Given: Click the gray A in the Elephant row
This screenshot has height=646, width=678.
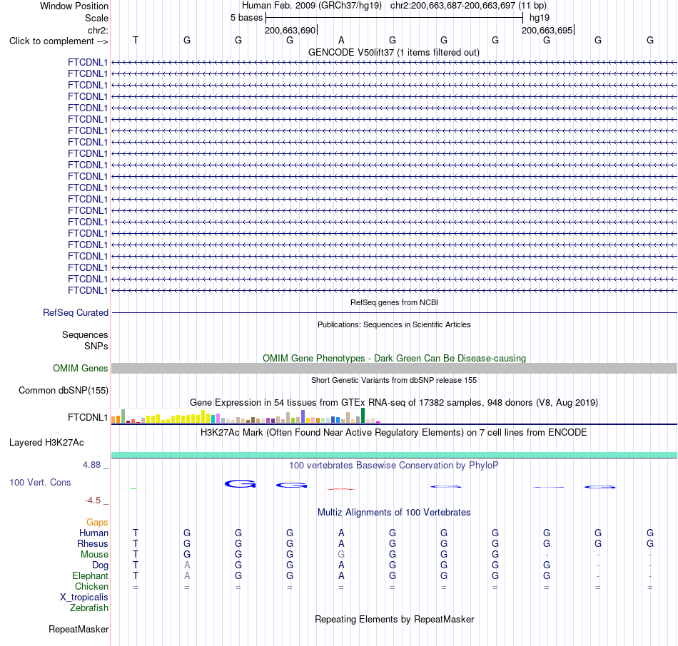Looking at the screenshot, I should tap(187, 575).
